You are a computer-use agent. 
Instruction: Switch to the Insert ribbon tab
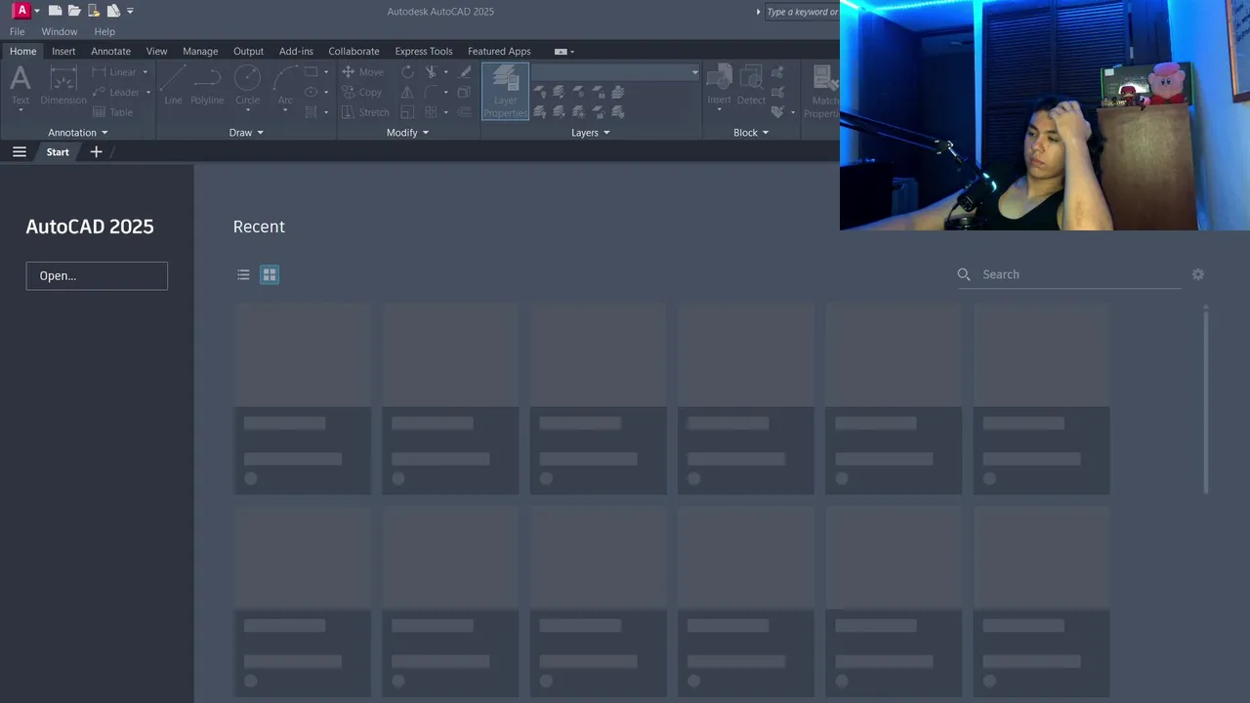point(63,52)
